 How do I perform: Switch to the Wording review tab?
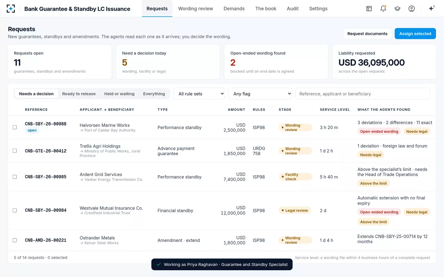(x=195, y=9)
